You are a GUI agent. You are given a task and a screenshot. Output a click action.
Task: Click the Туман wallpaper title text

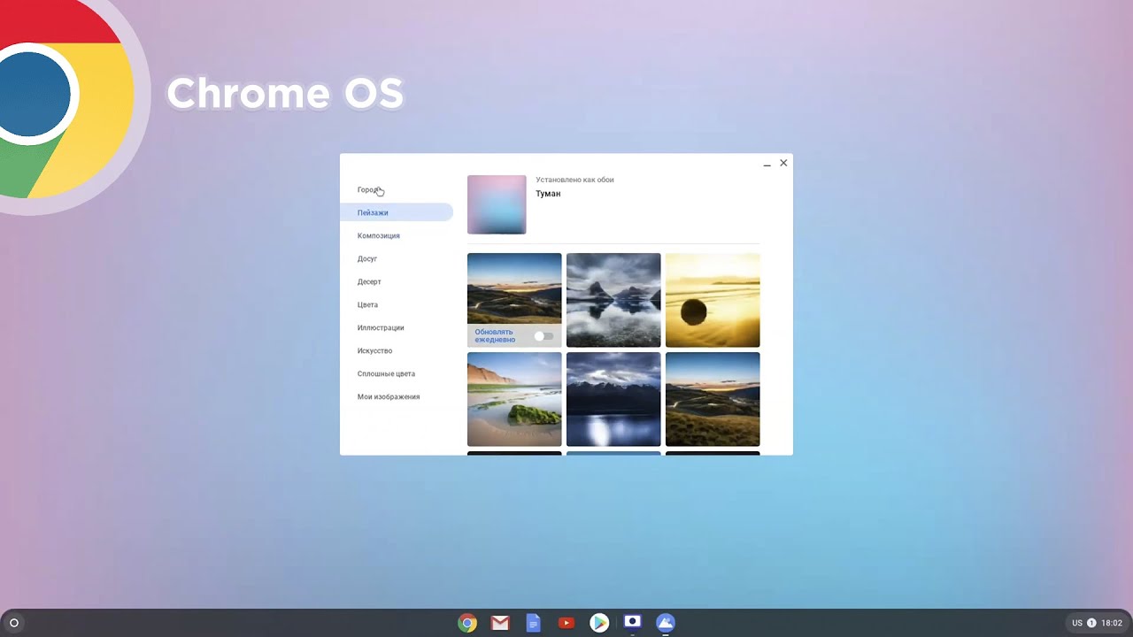click(548, 194)
